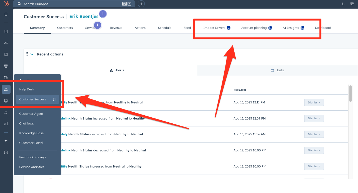Open the Breeze AI sparkle sidebar icon
The height and width of the screenshot is (193, 358).
click(x=6, y=141)
